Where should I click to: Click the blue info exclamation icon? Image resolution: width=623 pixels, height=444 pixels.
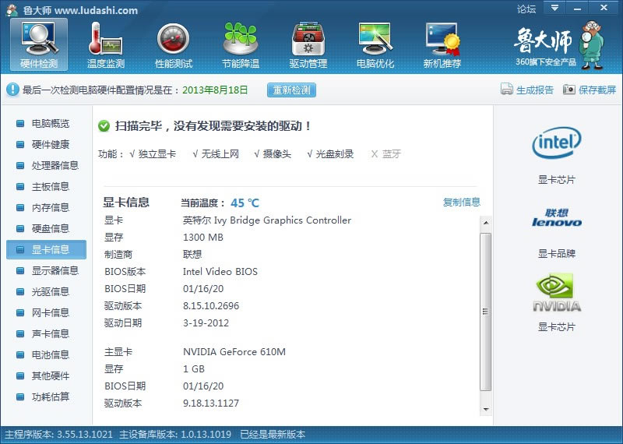(x=12, y=90)
